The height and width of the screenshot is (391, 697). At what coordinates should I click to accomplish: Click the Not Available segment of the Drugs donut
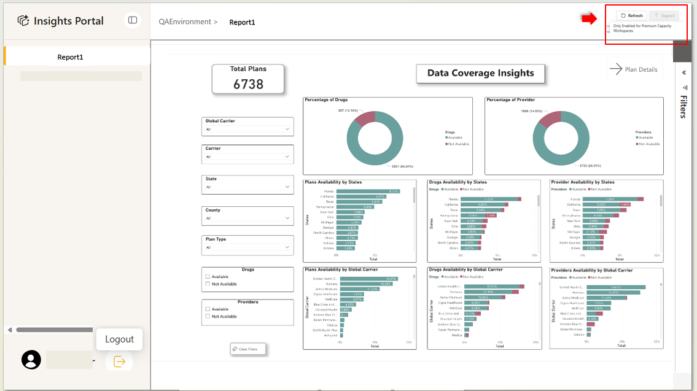[364, 117]
